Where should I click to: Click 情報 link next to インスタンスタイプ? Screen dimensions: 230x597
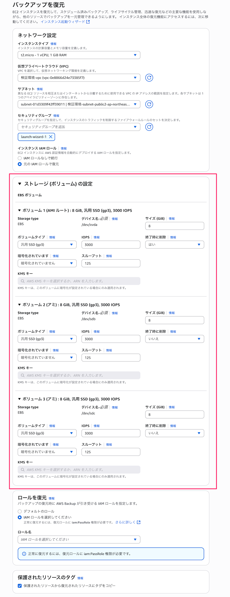pyautogui.click(x=53, y=44)
